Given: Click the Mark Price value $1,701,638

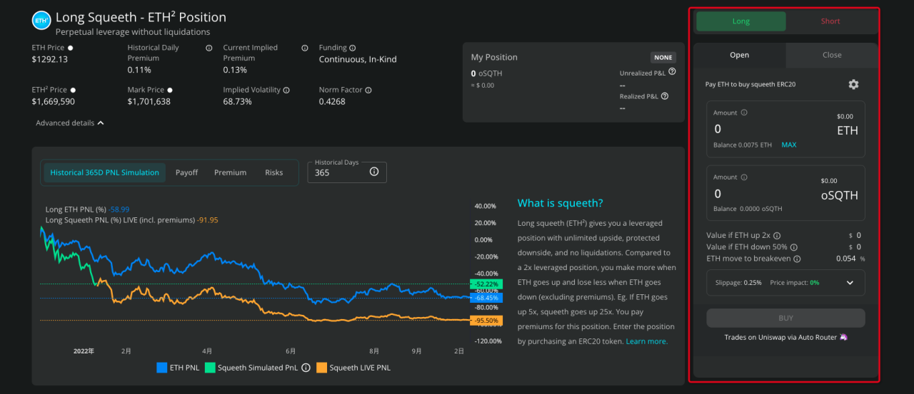Looking at the screenshot, I should pos(149,102).
